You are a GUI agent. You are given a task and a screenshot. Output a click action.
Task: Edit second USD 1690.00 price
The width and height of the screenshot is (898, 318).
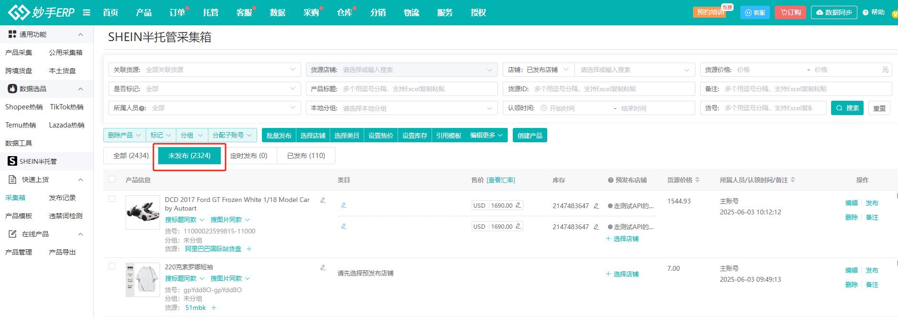pyautogui.click(x=518, y=226)
